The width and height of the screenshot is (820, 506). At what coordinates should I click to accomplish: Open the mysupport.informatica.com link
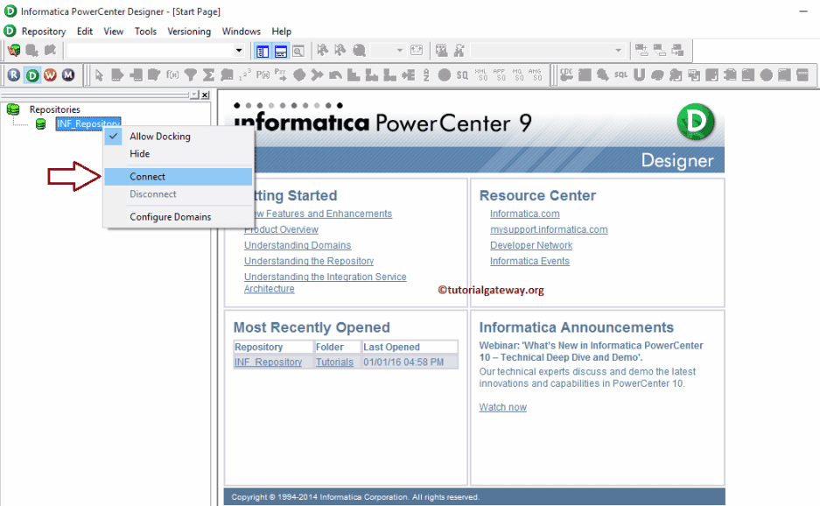coord(549,229)
